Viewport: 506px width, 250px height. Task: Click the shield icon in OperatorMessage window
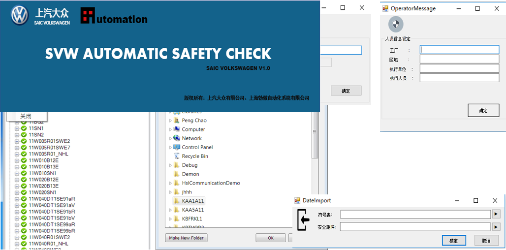pyautogui.click(x=396, y=24)
